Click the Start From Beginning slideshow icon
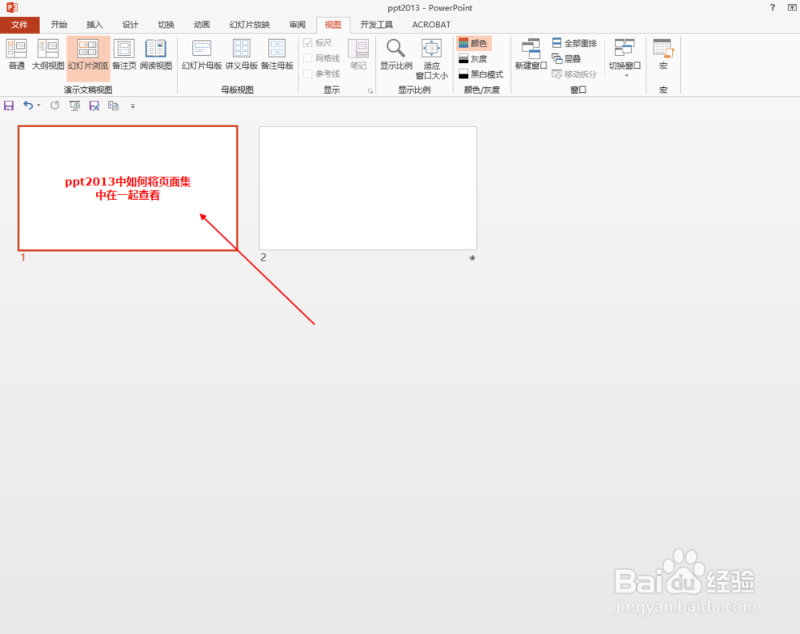The width and height of the screenshot is (800, 634). 74,106
